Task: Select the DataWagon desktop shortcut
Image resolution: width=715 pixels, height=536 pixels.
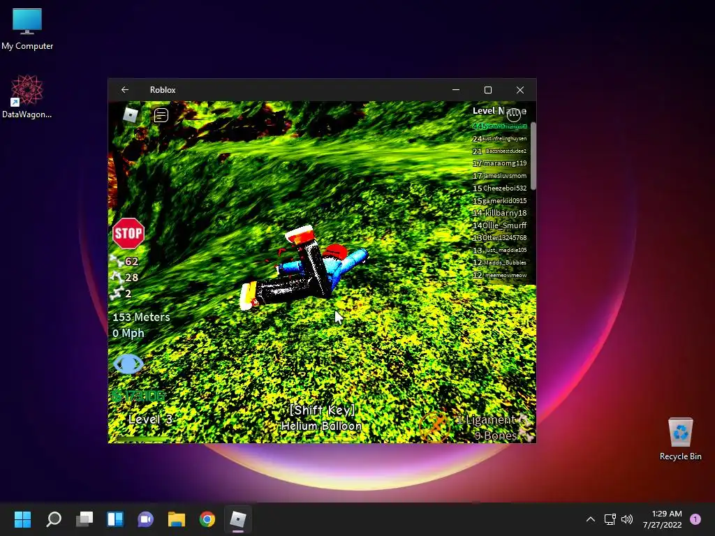Action: pyautogui.click(x=27, y=97)
